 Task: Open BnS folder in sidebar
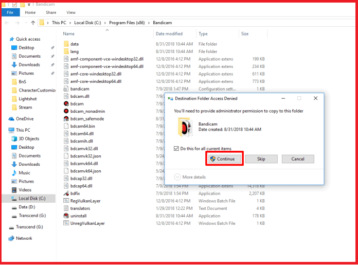coord(23,81)
